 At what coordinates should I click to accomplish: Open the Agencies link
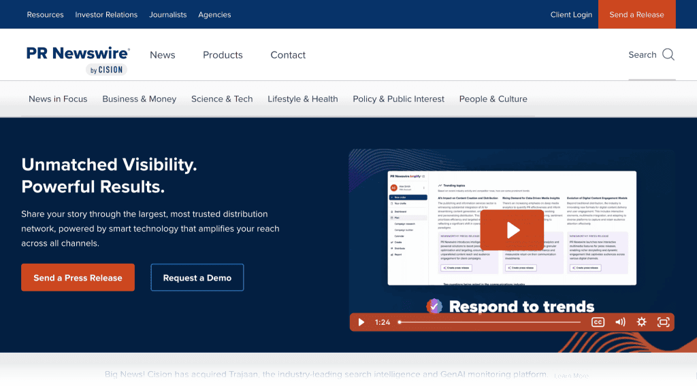point(214,15)
